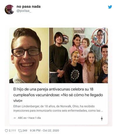The height and width of the screenshot is (135, 117).
Task: Open the profile avatar picture
Action: pos(9,10)
